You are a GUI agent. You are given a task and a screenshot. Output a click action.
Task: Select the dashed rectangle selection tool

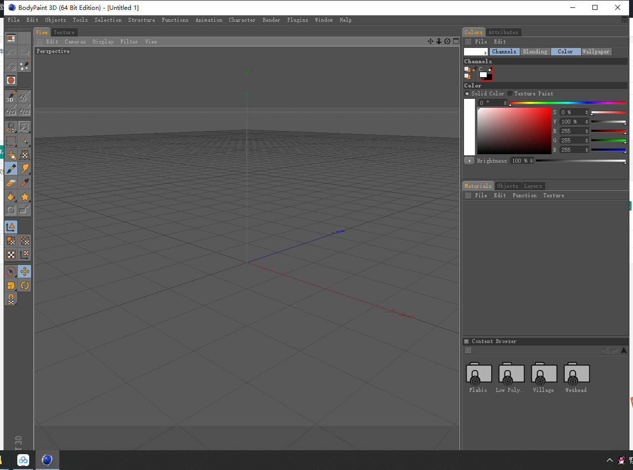[11, 141]
